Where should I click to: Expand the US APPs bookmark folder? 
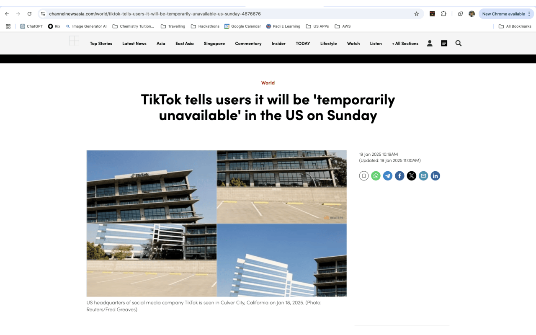coord(317,26)
